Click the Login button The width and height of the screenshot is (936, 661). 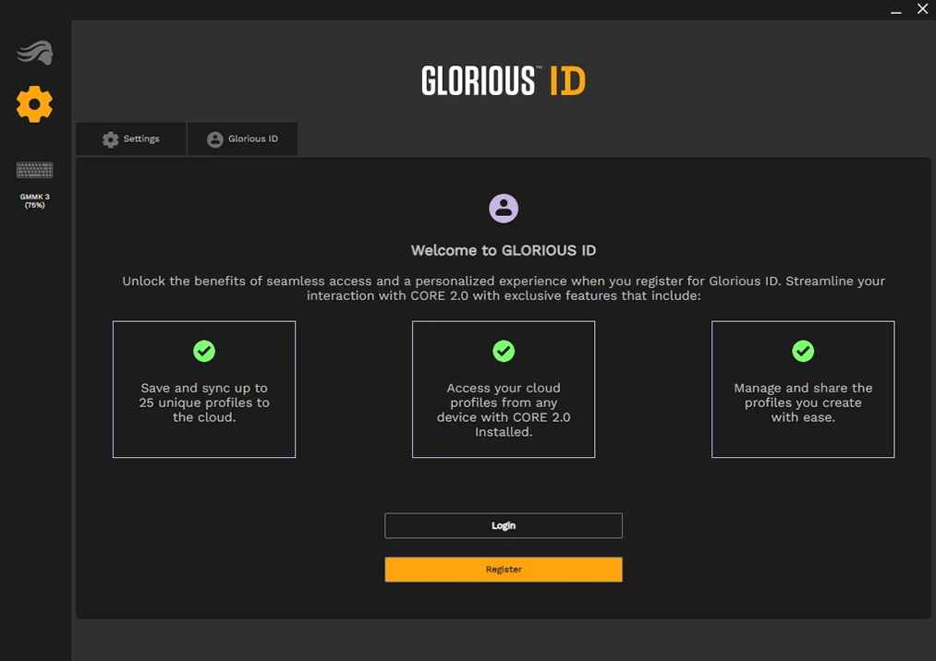click(x=504, y=525)
